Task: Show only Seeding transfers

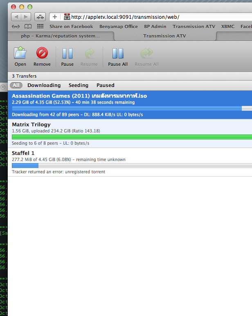Action: click(78, 85)
